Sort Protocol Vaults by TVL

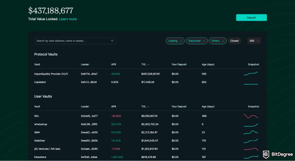click(145, 64)
